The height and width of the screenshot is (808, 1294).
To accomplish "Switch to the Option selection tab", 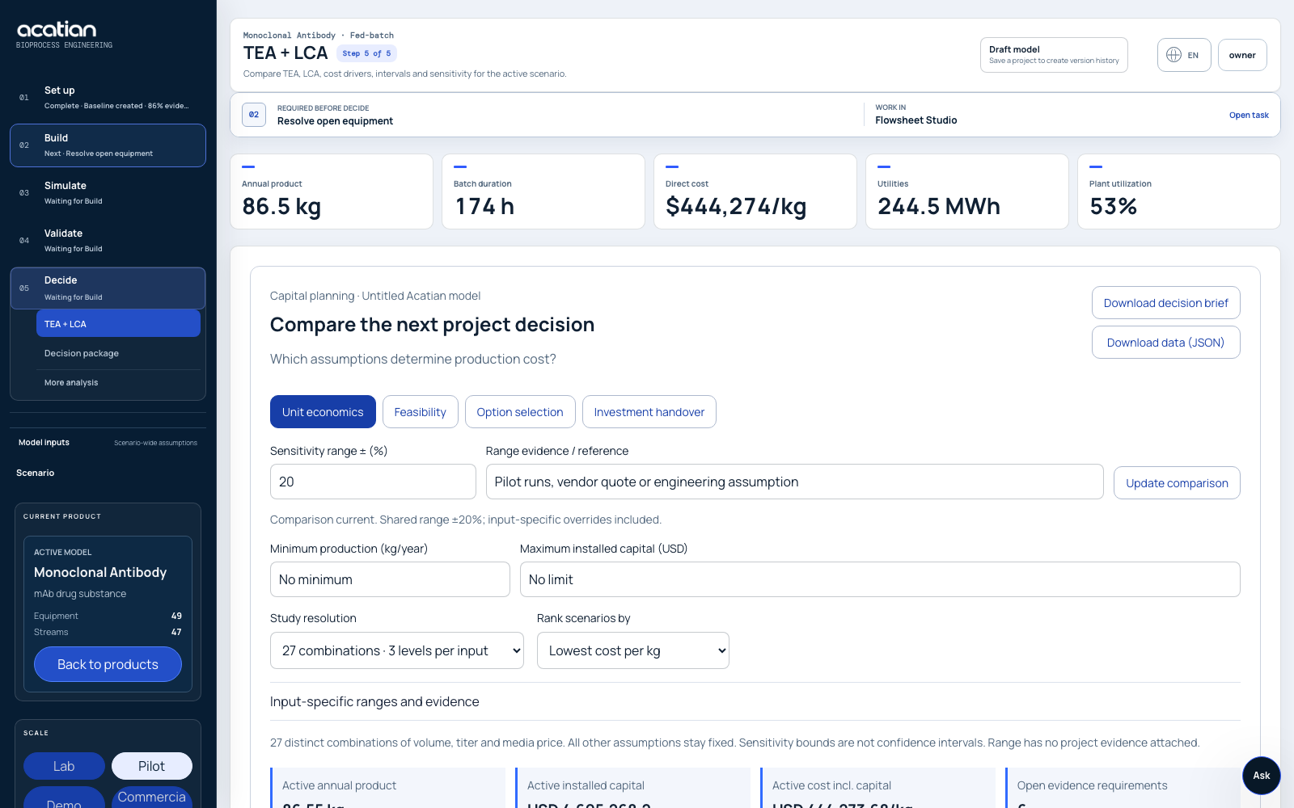I will (520, 412).
